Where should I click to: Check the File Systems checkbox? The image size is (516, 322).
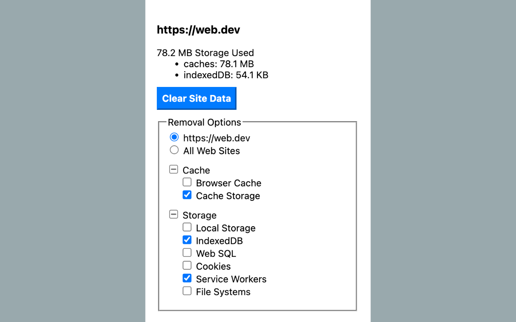pos(187,291)
